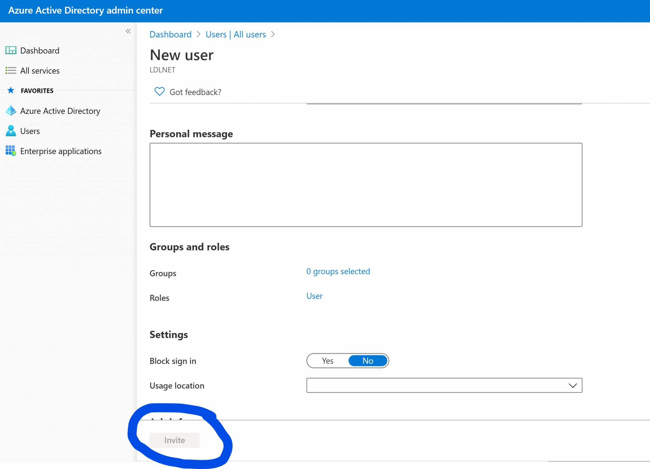The image size is (650, 469).
Task: Open the User roles link
Action: pos(314,296)
